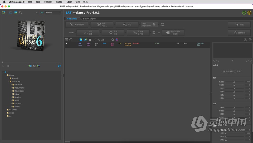Click the open-folder export icon at top left
This screenshot has height=143, width=253.
(x=3, y=12)
